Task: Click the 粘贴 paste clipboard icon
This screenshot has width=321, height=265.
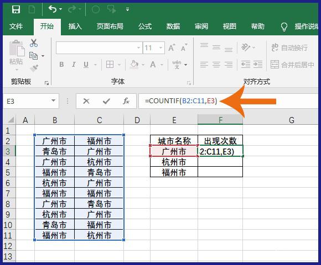Action: [x=17, y=48]
